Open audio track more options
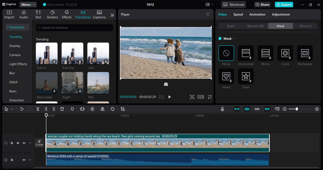Image resolution: width=323 pixels, height=170 pixels. tap(30, 160)
